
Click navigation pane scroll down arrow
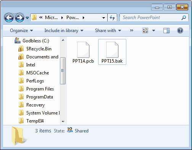[63, 121]
